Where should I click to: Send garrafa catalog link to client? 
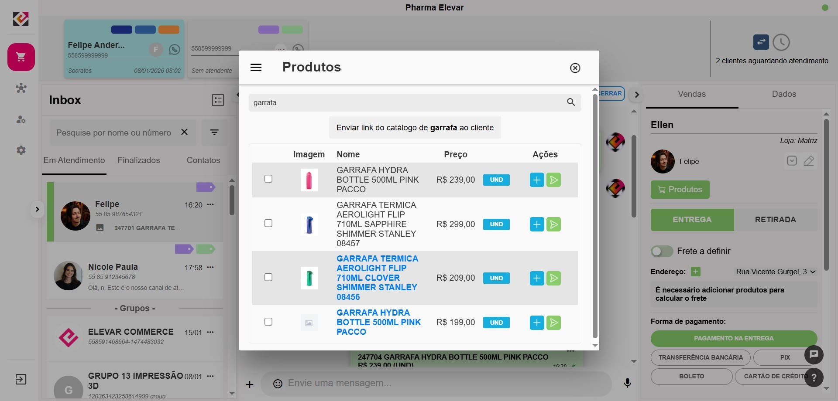click(x=415, y=128)
